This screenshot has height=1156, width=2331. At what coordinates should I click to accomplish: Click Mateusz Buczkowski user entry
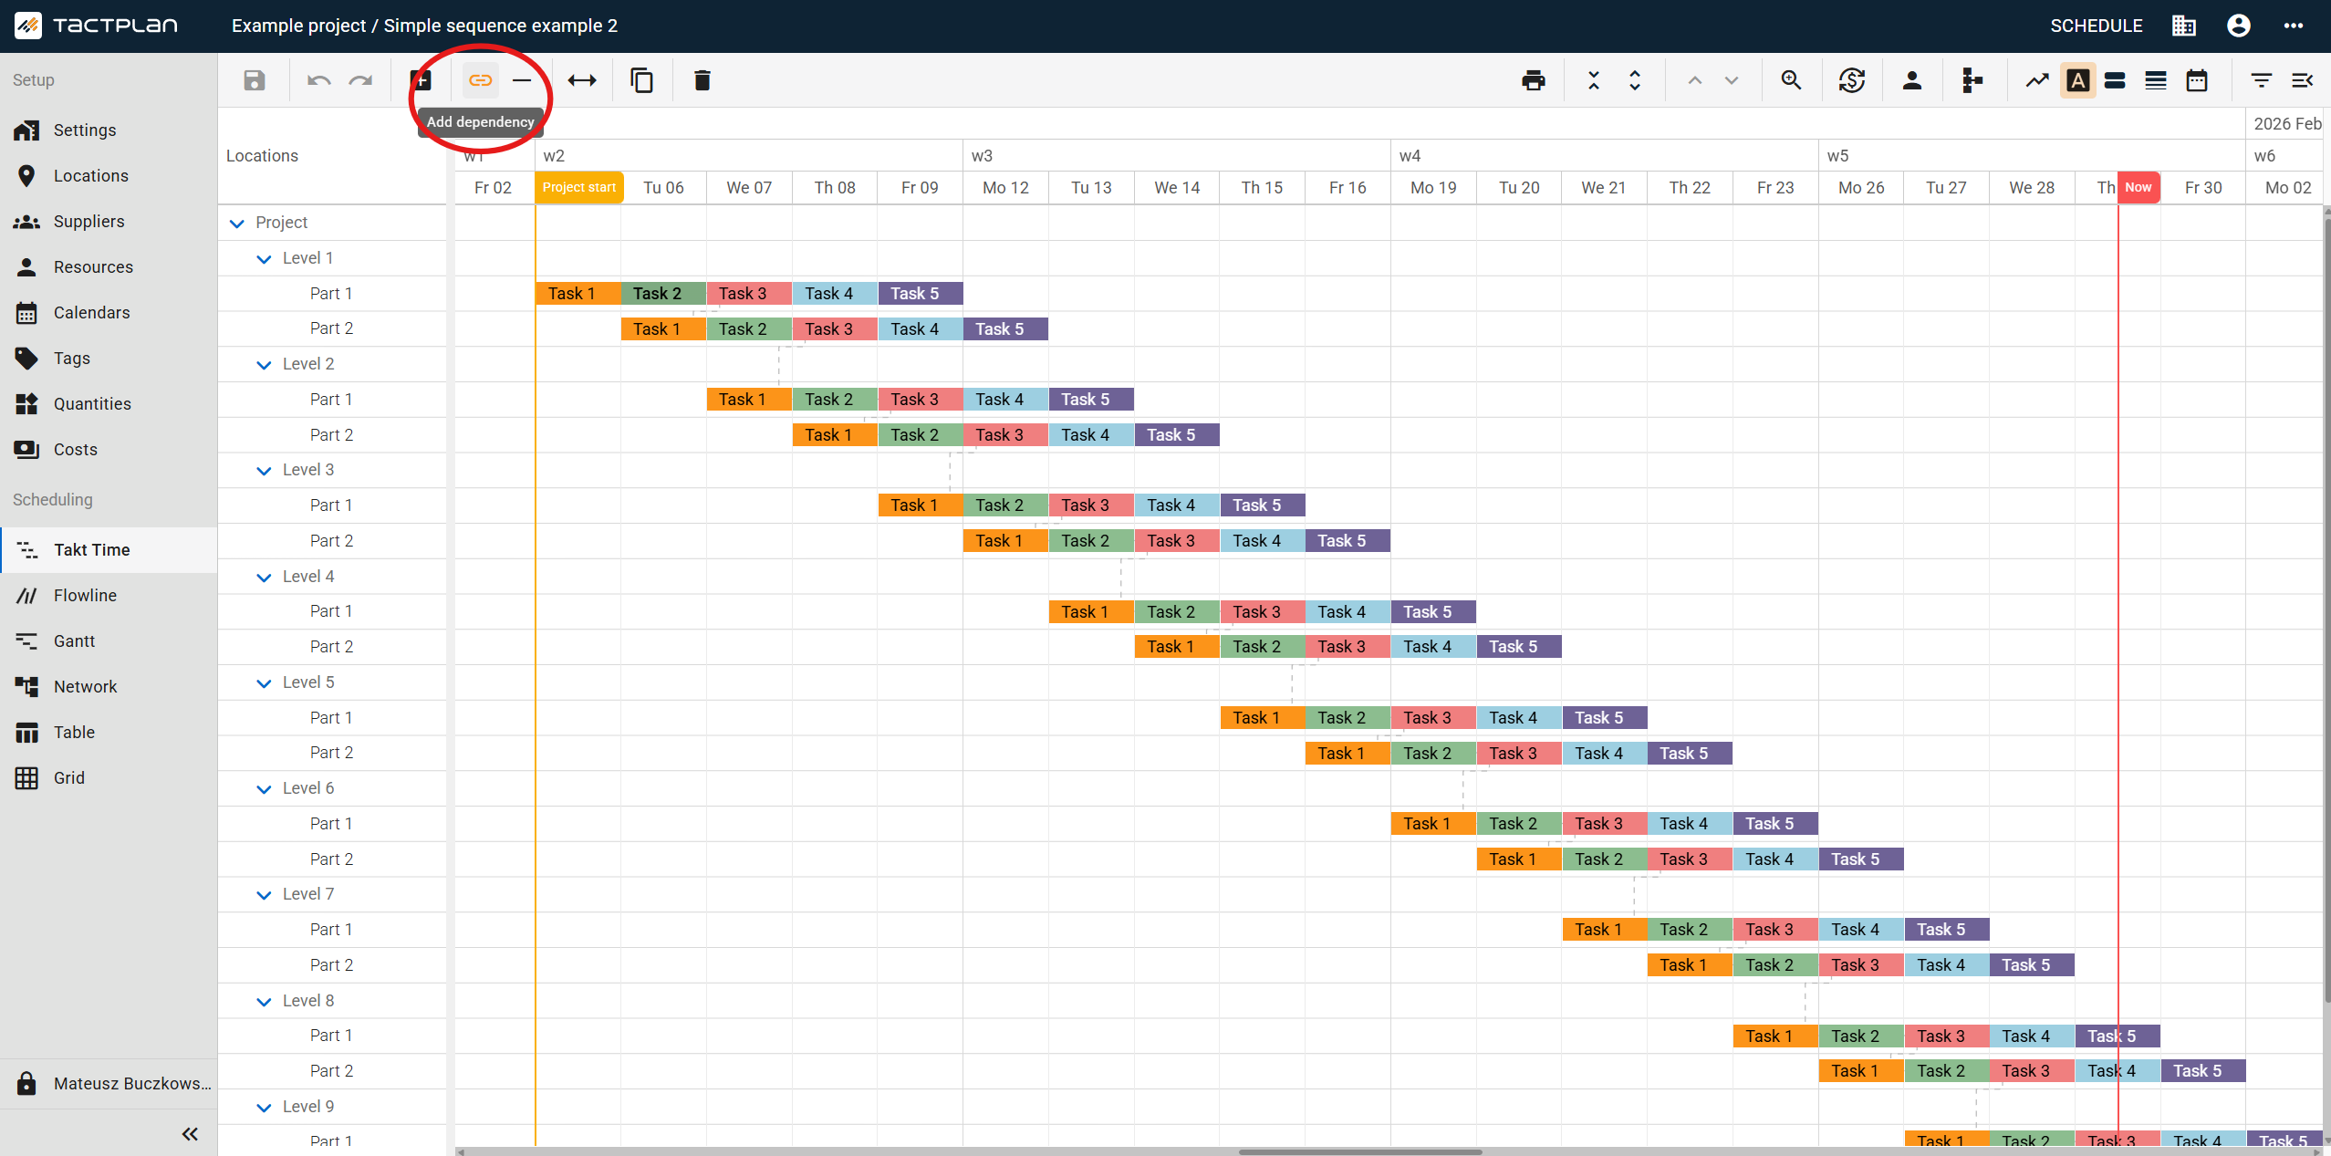109,1084
